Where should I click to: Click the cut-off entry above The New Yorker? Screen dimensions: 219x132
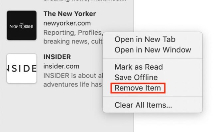[85, 1]
